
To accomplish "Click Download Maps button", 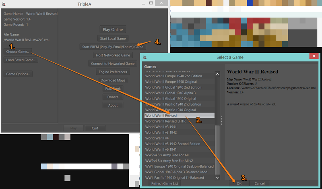I will [113, 80].
